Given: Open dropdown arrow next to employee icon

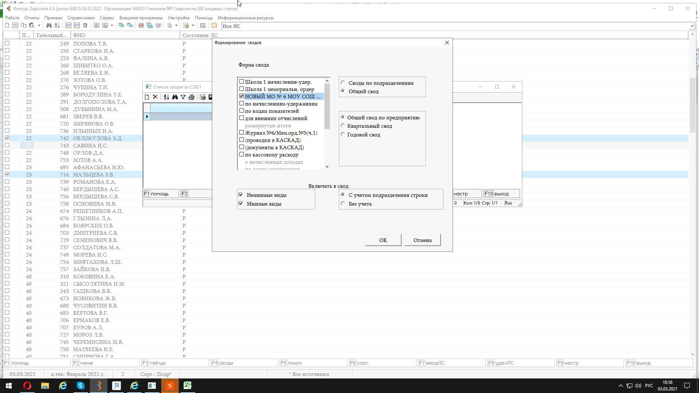Looking at the screenshot, I should point(39,25).
